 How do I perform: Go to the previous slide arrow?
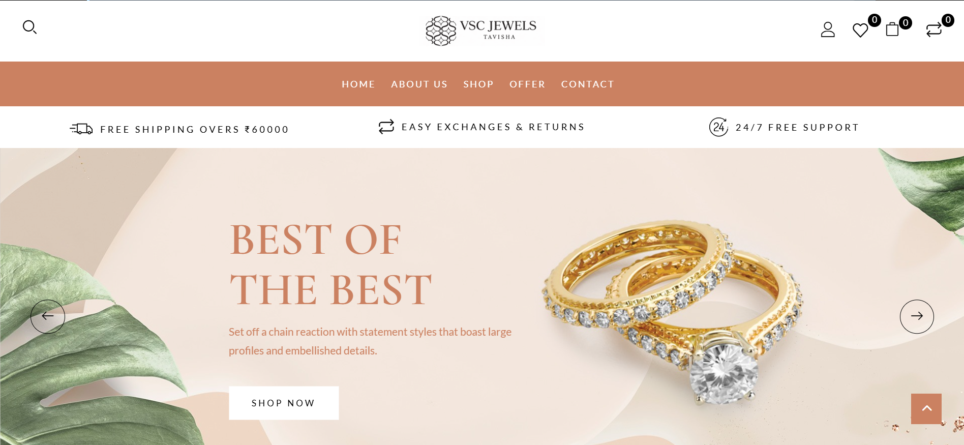click(48, 316)
